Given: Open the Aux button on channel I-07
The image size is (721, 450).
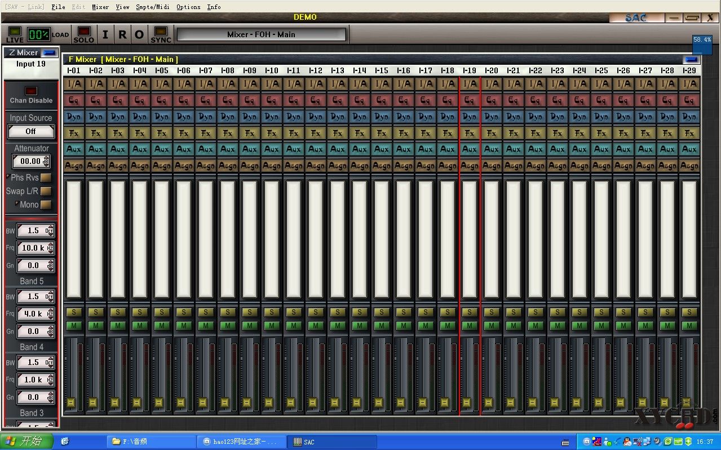Looking at the screenshot, I should click(206, 149).
